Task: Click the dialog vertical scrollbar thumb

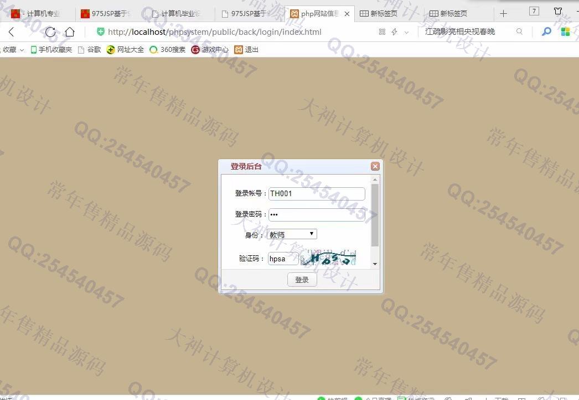Action: point(375,214)
